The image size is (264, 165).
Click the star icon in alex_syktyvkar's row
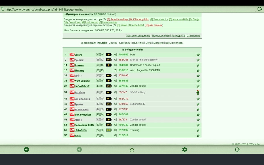coord(198,114)
